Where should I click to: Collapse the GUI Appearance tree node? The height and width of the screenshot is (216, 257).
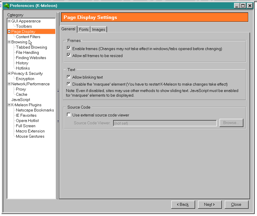click(9, 21)
